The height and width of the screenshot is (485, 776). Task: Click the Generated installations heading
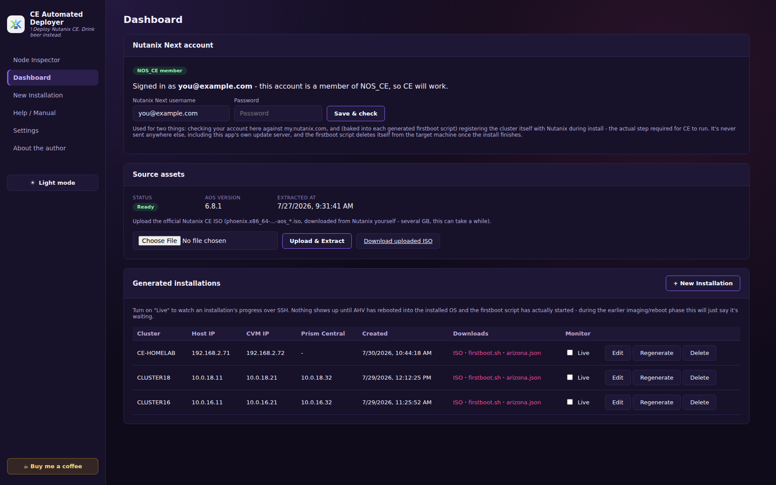[176, 283]
